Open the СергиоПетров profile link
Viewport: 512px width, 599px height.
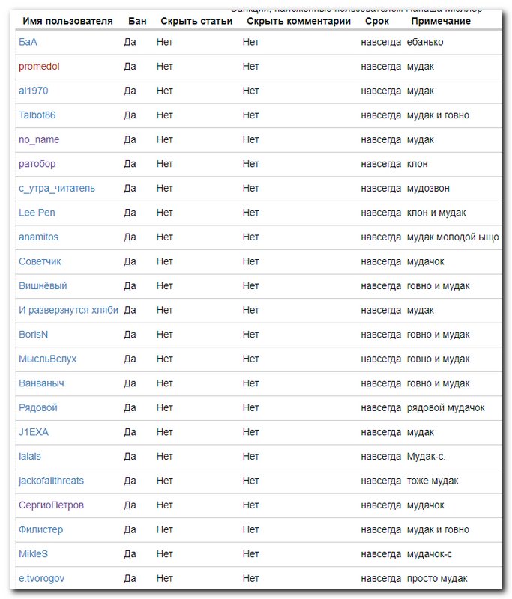51,505
